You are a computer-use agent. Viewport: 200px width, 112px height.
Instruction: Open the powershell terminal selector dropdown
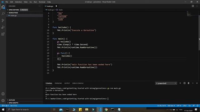pos(166,83)
